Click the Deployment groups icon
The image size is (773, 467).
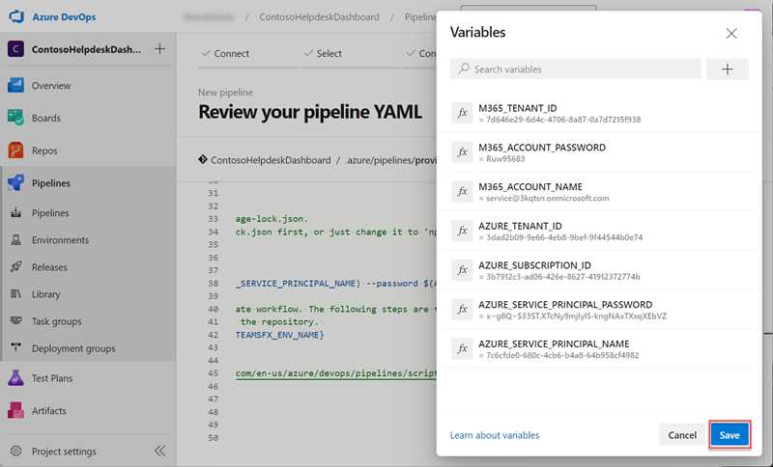tap(15, 348)
